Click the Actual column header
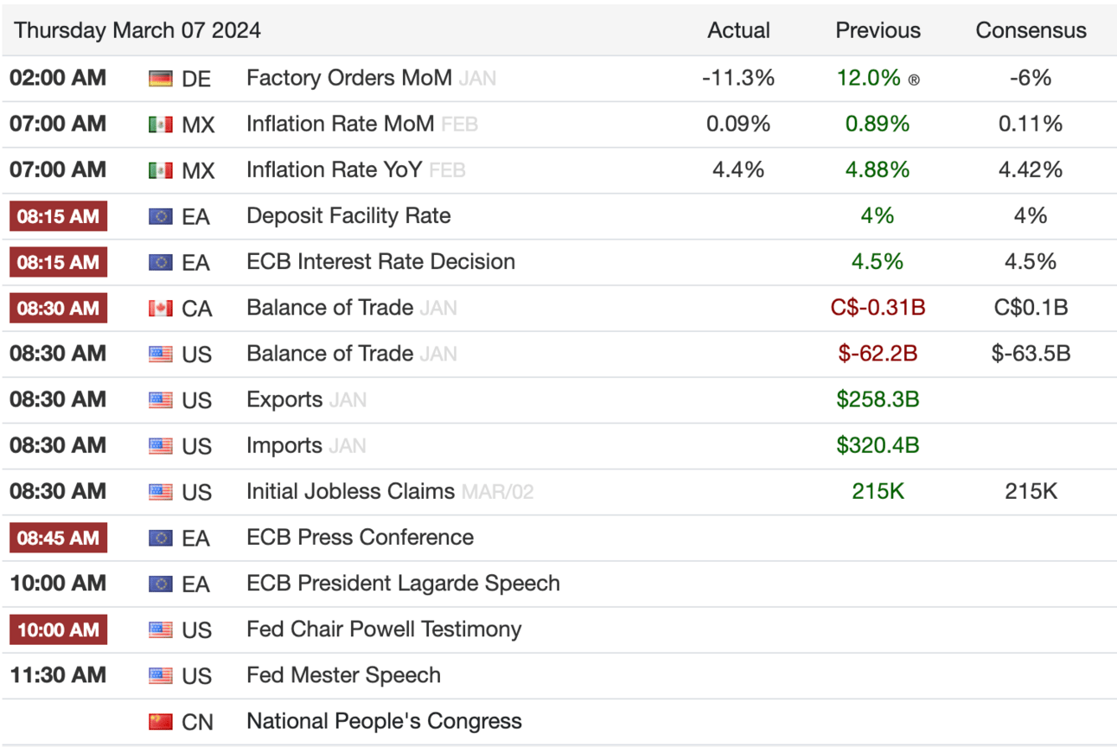The image size is (1117, 747). click(x=738, y=30)
